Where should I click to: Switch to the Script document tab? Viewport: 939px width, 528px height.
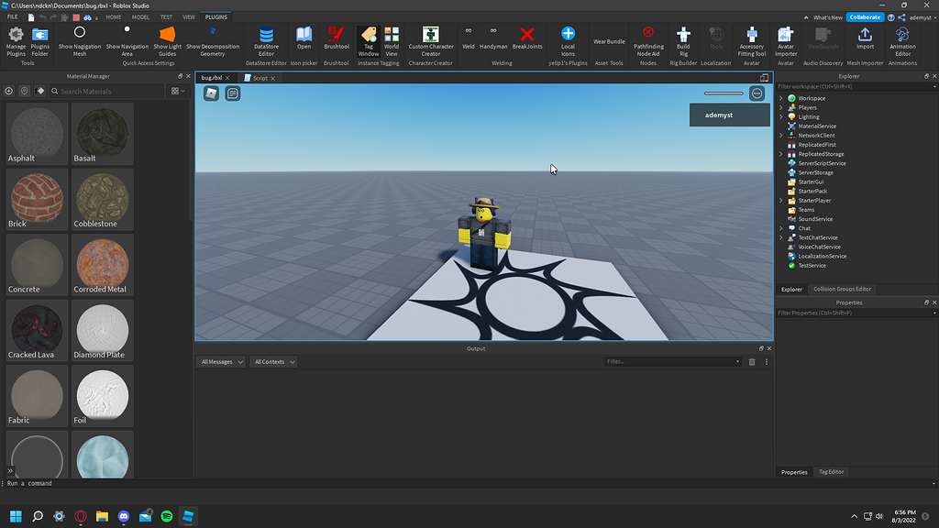click(260, 78)
